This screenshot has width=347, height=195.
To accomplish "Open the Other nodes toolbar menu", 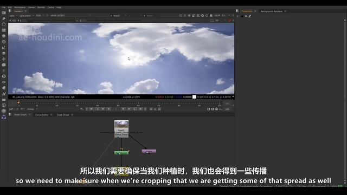I will pyautogui.click(x=4, y=100).
